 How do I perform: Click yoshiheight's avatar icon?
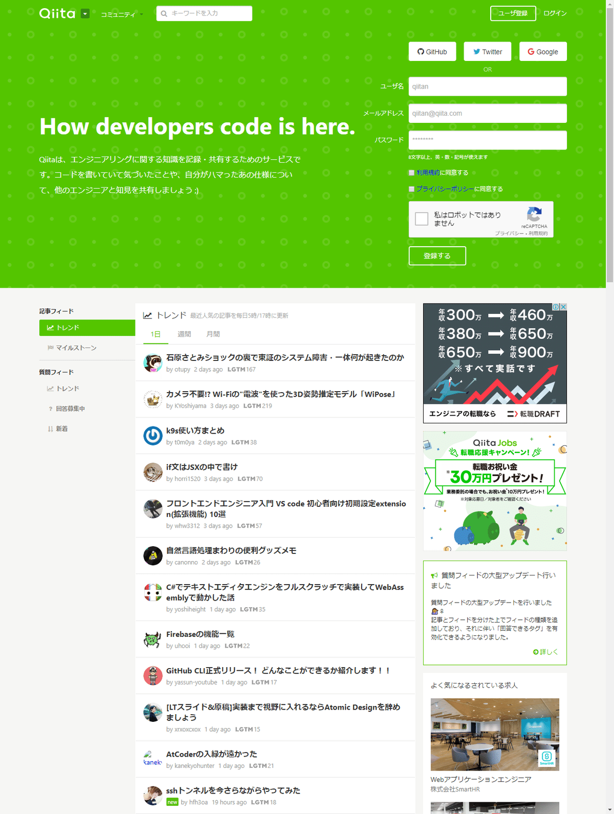pos(152,592)
